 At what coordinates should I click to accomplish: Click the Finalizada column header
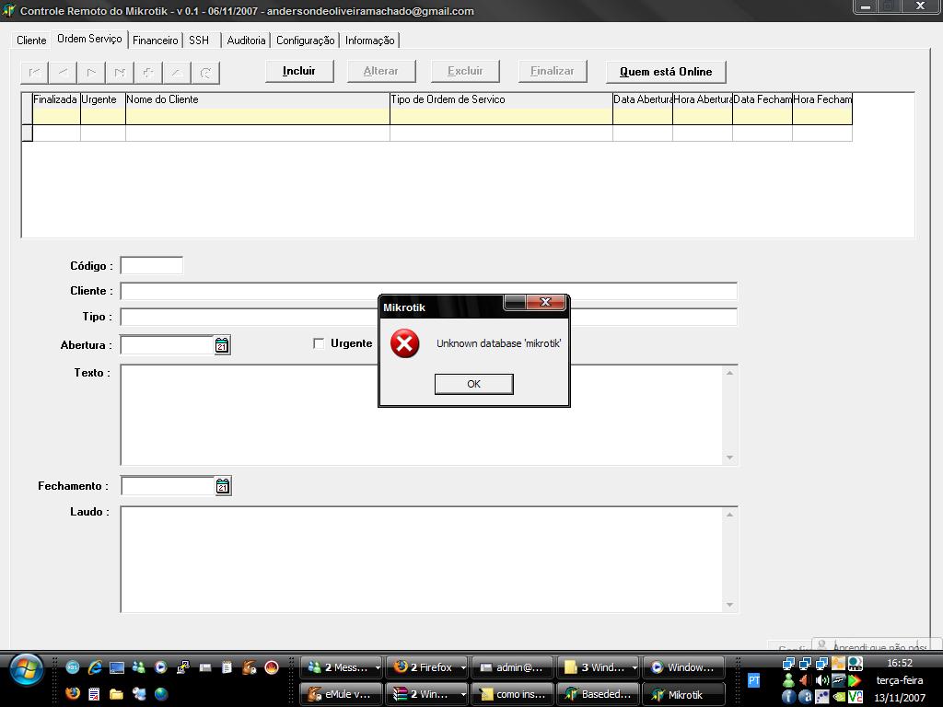click(x=55, y=99)
